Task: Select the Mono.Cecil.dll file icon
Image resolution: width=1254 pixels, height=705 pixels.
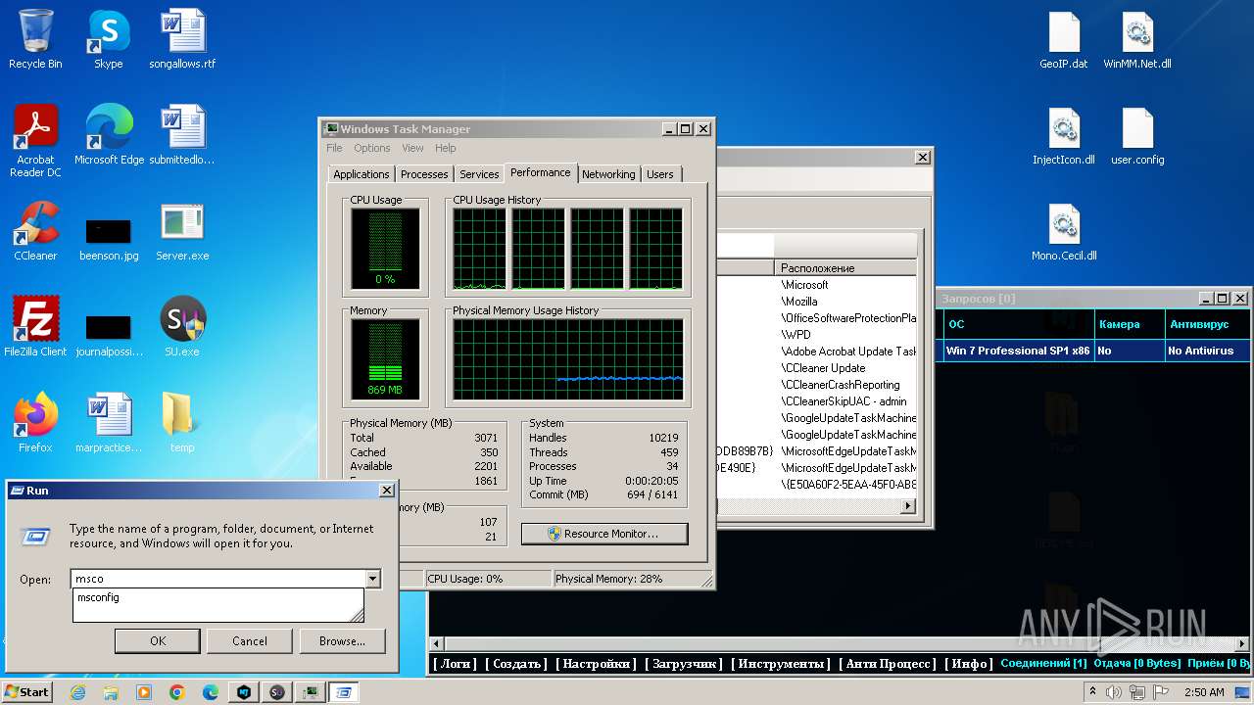Action: [1064, 231]
